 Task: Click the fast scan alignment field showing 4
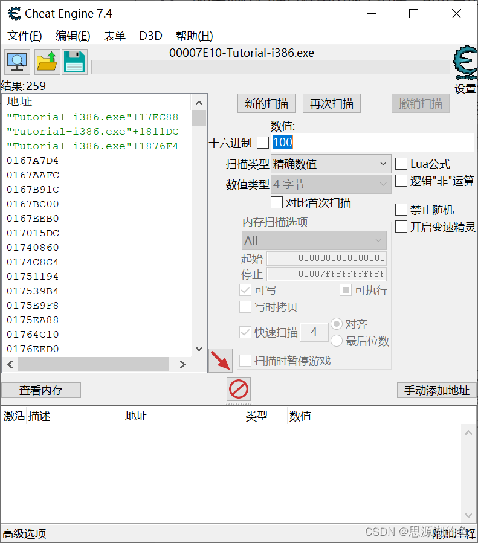click(314, 332)
